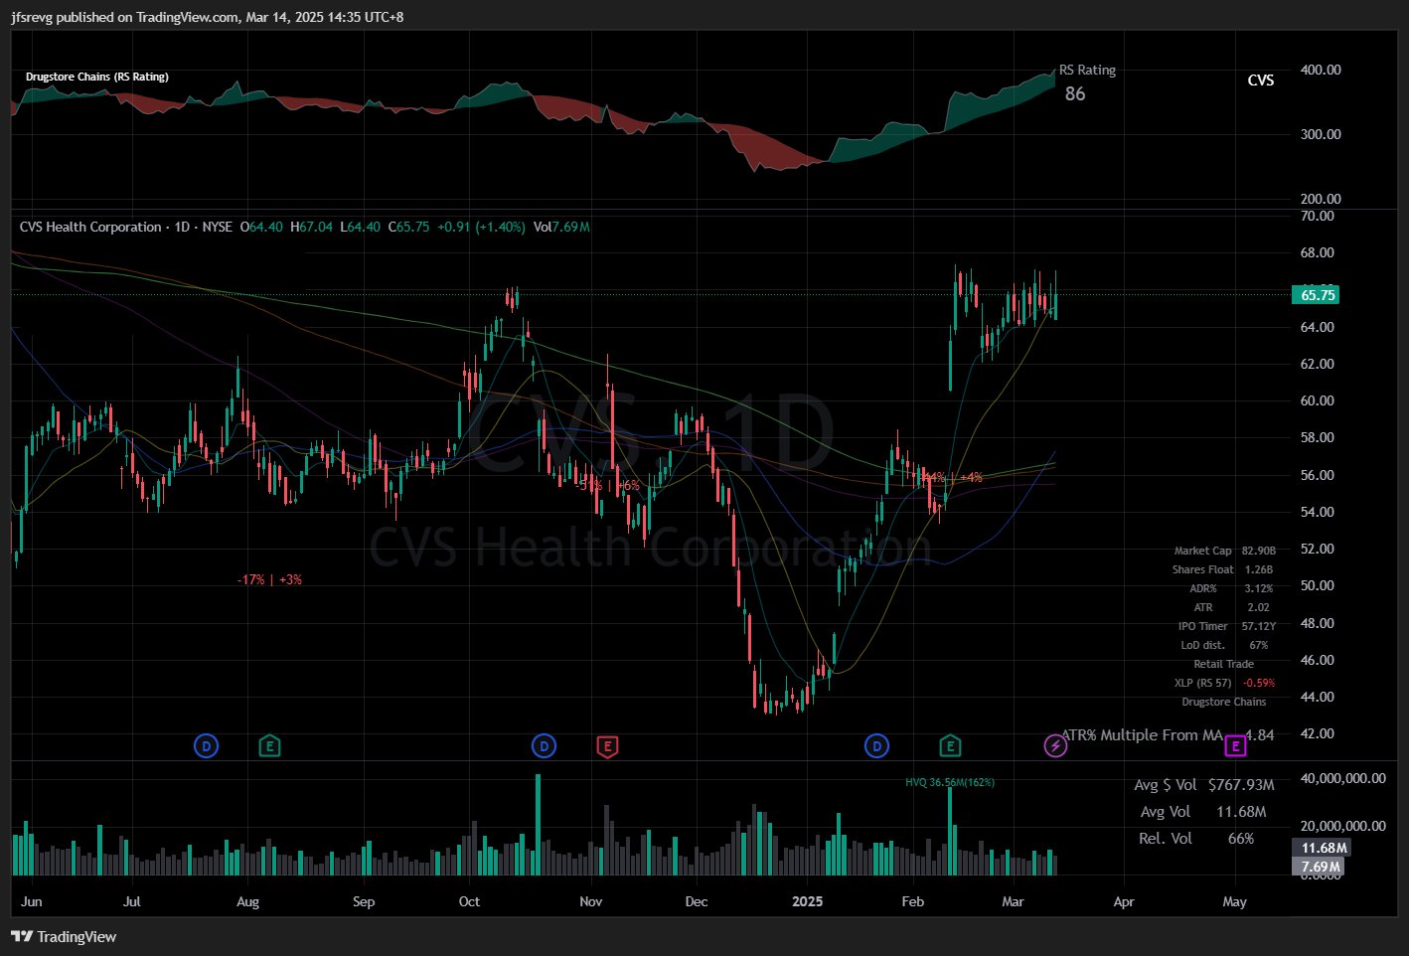
Task: Select the high value H67.04 in legend
Action: click(x=312, y=227)
